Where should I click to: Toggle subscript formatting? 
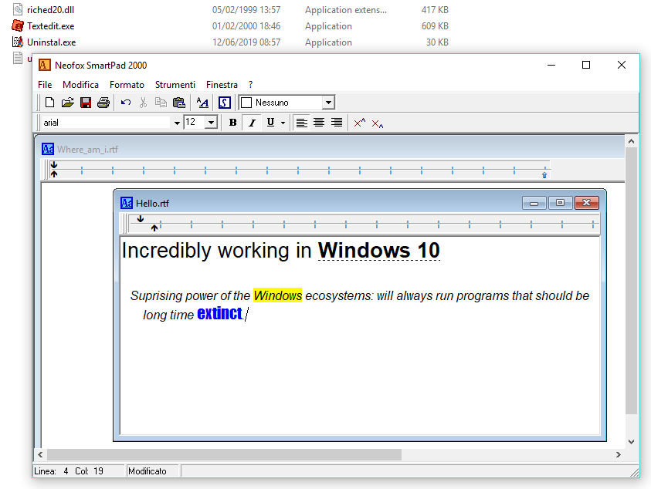pyautogui.click(x=378, y=123)
